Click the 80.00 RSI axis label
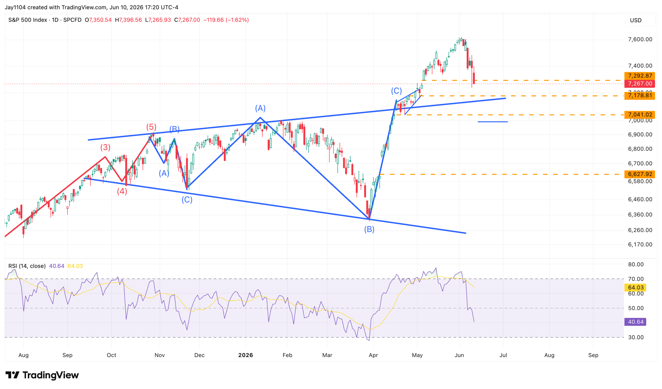This screenshot has width=662, height=389. (636, 264)
